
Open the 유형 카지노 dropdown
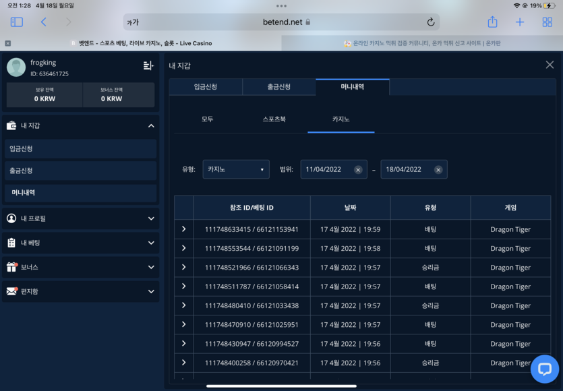pyautogui.click(x=236, y=169)
